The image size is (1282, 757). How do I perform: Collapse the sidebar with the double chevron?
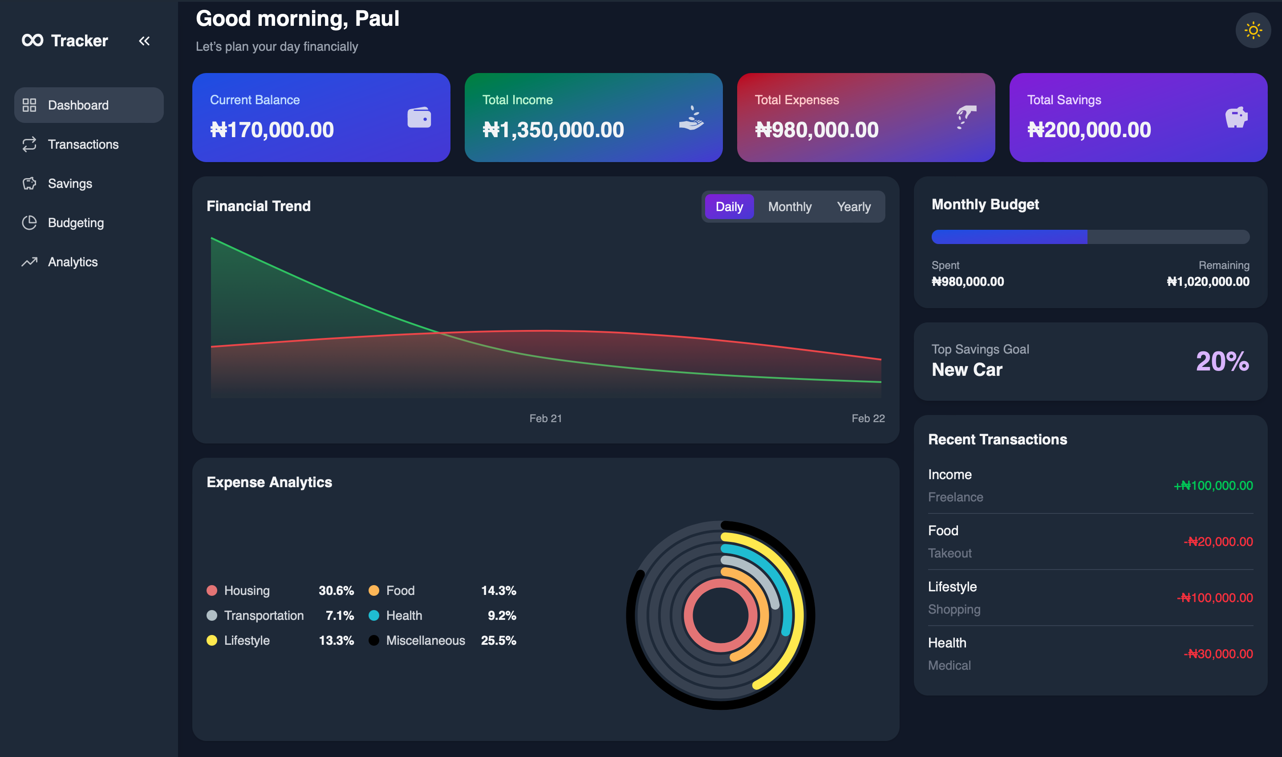pyautogui.click(x=144, y=41)
